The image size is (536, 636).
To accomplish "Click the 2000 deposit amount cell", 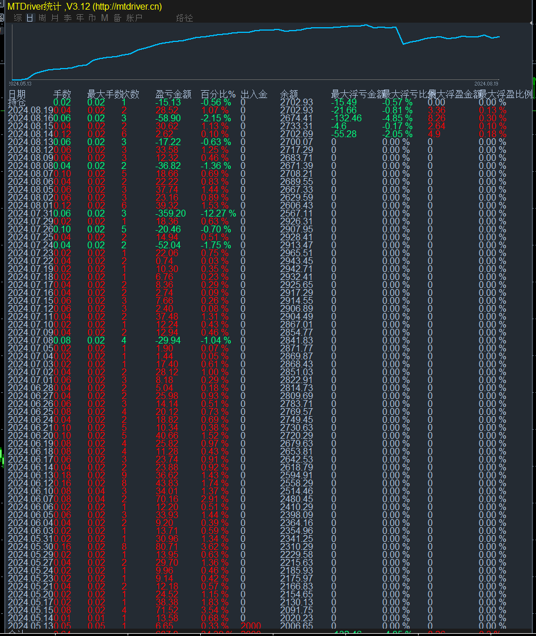I will (251, 626).
